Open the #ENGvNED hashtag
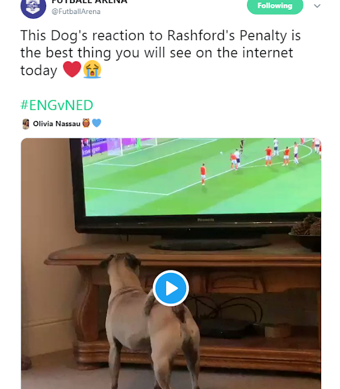This screenshot has height=389, width=340. point(57,105)
